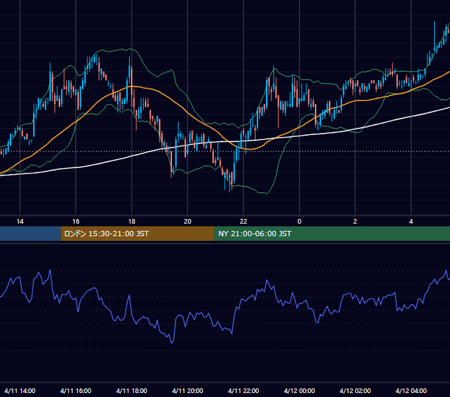Click the "4/11 20:00" indicator axis label
This screenshot has width=450, height=397.
[187, 390]
